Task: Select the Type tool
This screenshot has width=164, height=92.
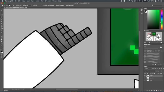Action: tap(2, 30)
